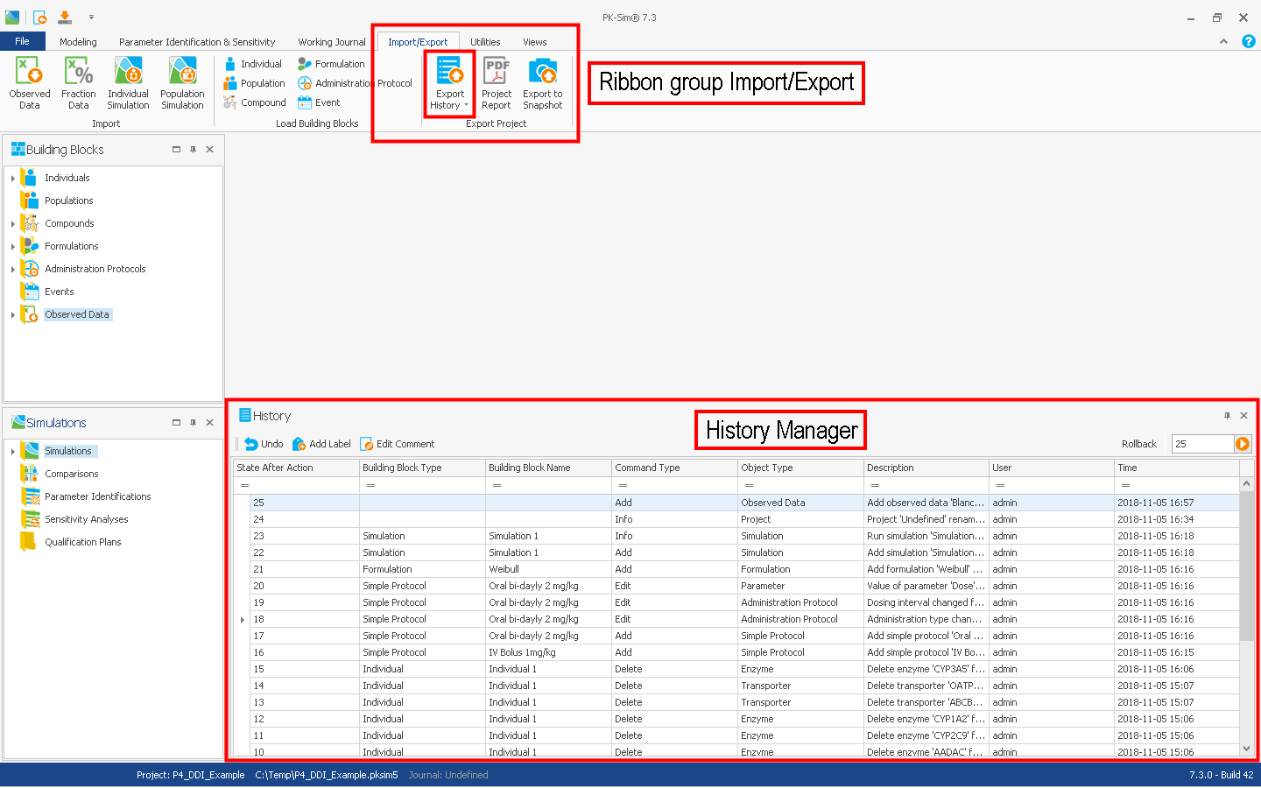
Task: Expand history row 18 details
Action: (x=243, y=620)
